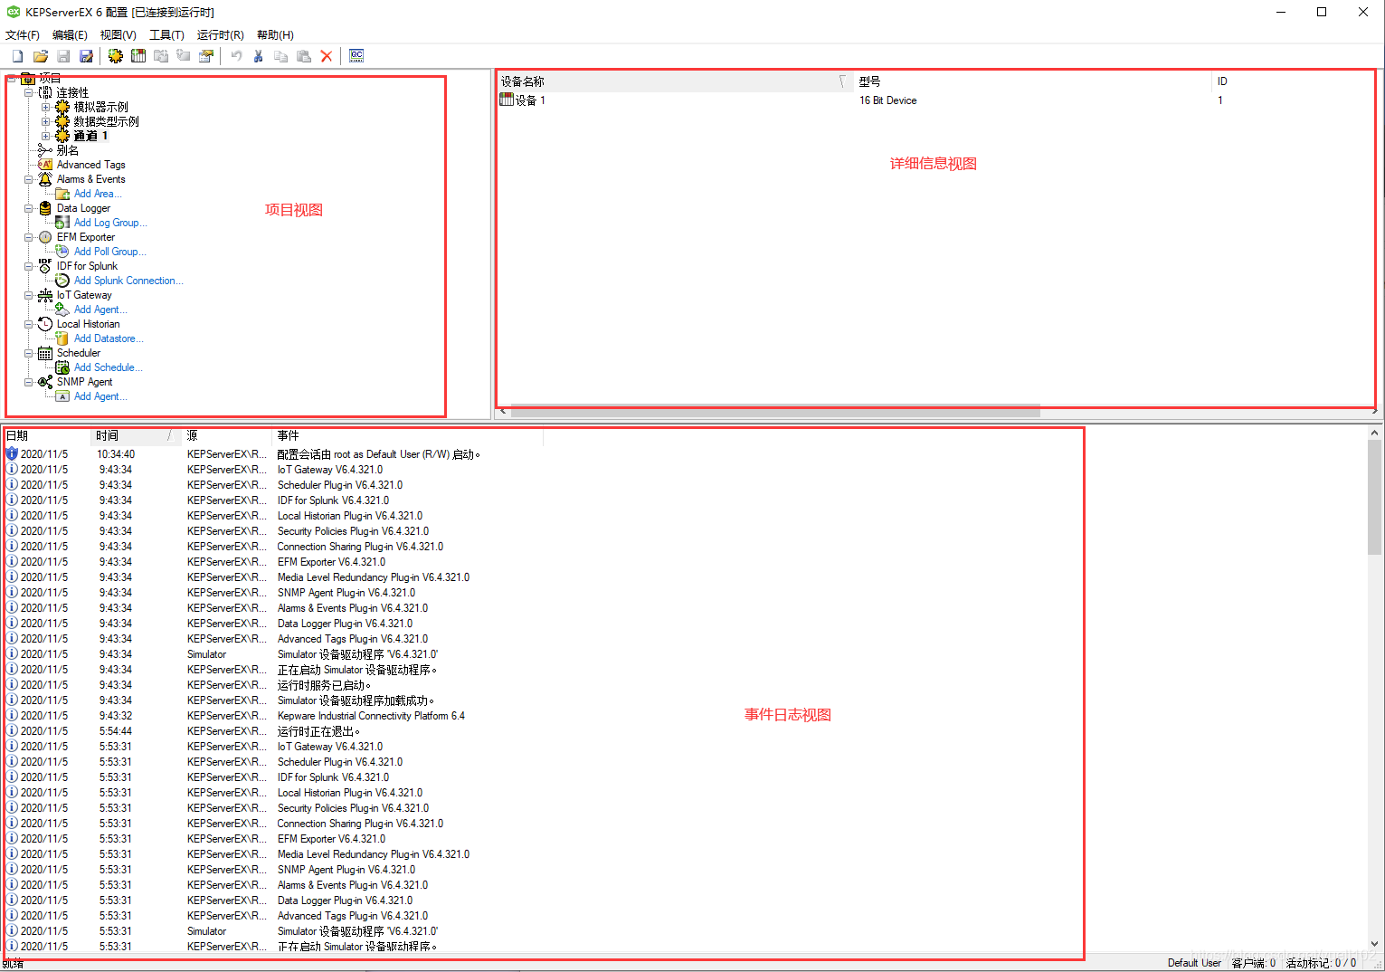
Task: Click the event log vertical scrollbar thumb
Action: [x=1375, y=498]
